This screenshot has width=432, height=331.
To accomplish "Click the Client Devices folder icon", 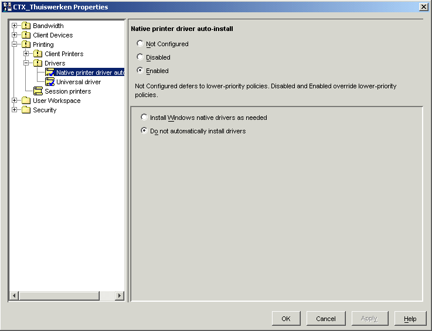I will click(x=26, y=35).
